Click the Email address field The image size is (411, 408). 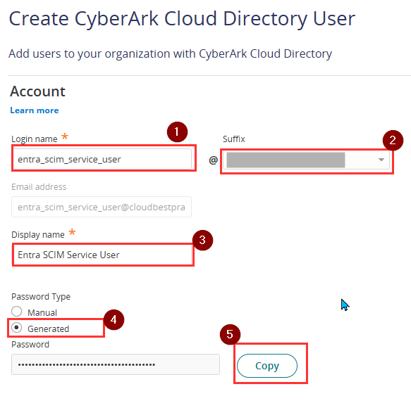click(x=102, y=207)
